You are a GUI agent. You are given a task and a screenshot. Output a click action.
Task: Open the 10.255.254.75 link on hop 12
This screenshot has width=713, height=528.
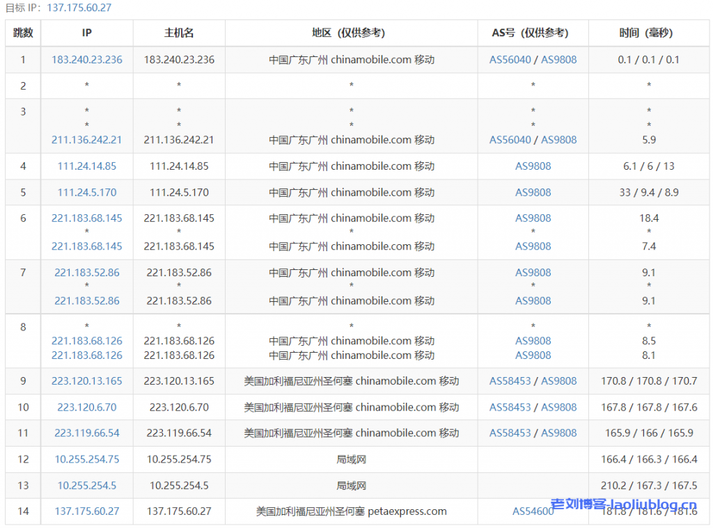[86, 459]
